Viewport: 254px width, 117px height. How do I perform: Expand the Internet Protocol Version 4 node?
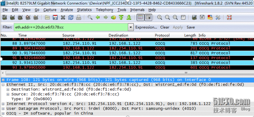click(x=3, y=104)
